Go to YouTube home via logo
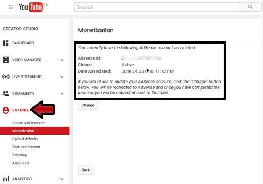This screenshot has width=263, height=184. coord(31,7)
